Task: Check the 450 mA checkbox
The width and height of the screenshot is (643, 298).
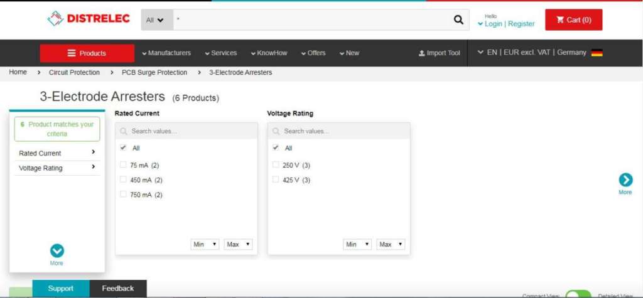Action: point(123,179)
